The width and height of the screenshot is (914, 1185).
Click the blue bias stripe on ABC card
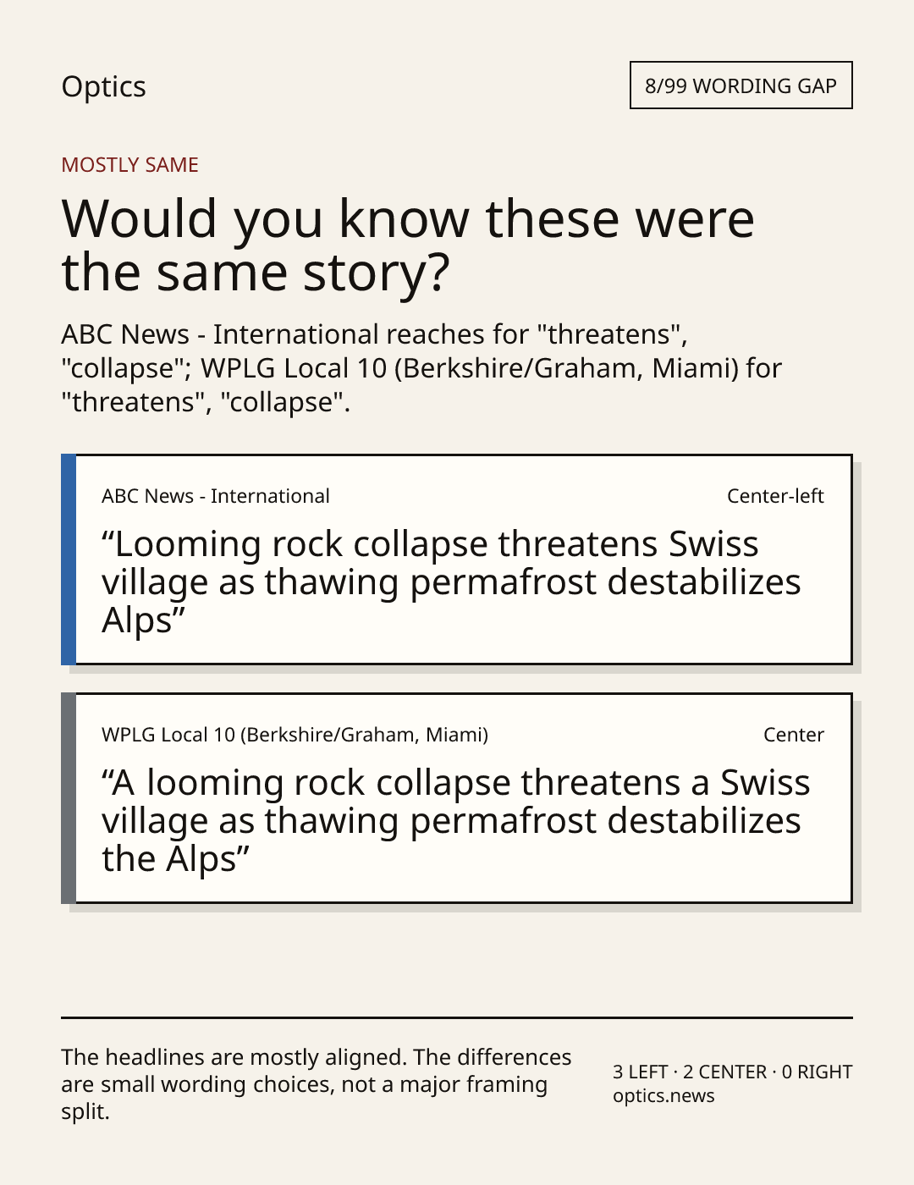[x=69, y=559]
